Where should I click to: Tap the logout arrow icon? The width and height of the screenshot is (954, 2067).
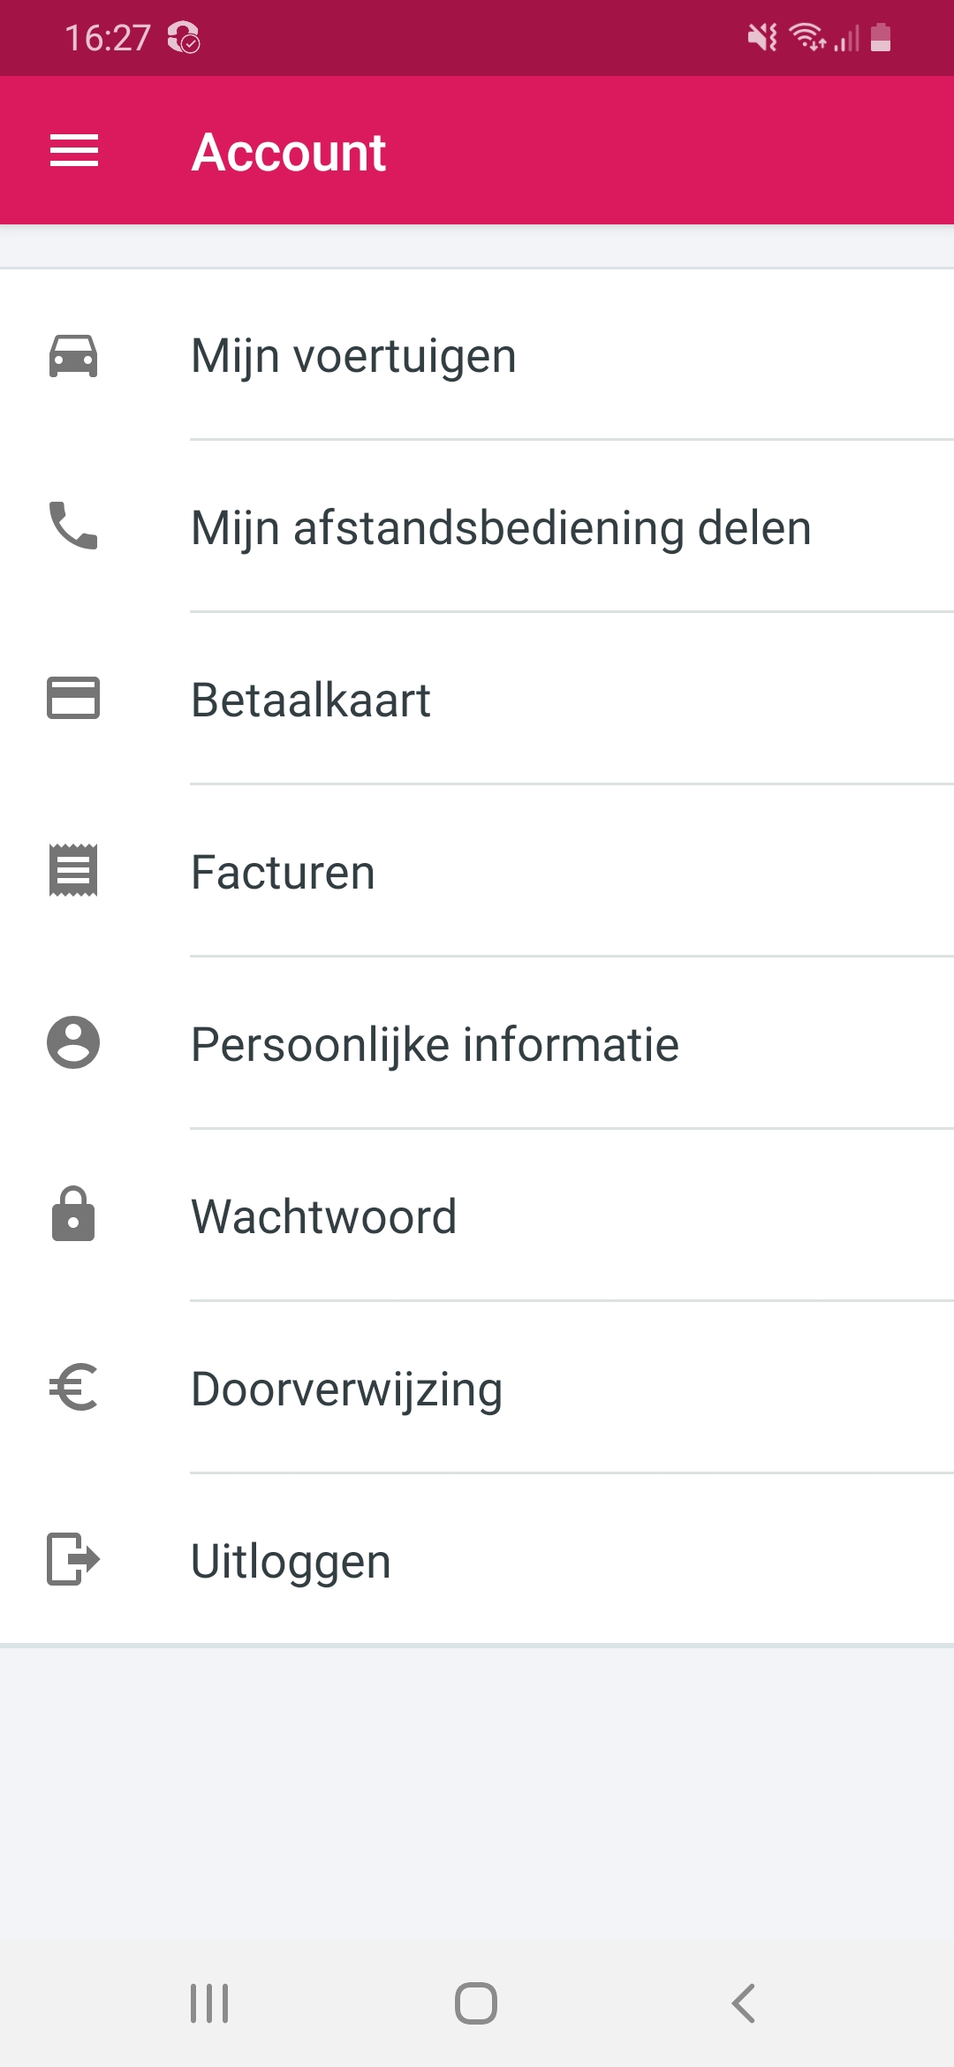(x=73, y=1559)
